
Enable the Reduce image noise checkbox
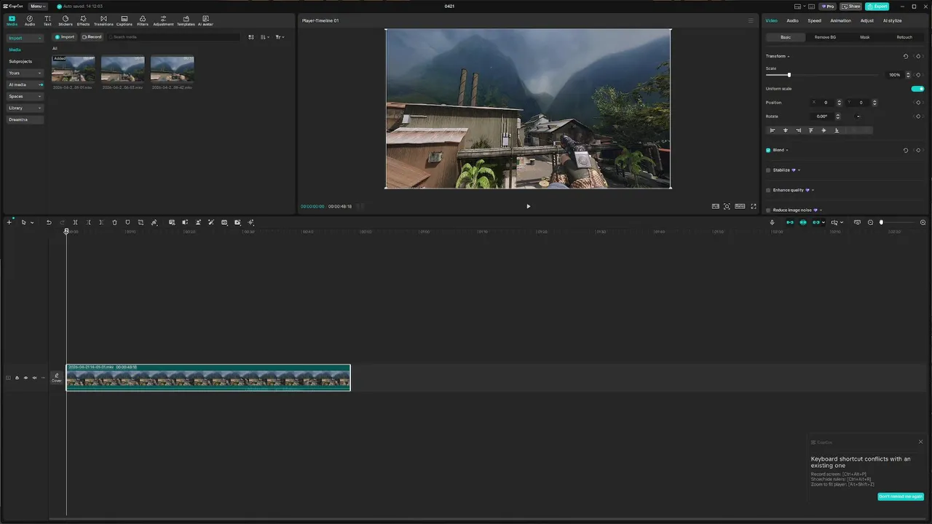click(768, 210)
